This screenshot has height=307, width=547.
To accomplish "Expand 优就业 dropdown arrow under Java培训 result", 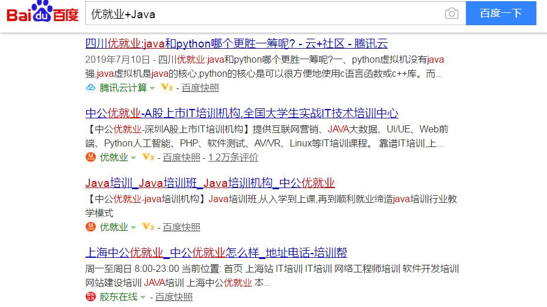I will [x=133, y=227].
